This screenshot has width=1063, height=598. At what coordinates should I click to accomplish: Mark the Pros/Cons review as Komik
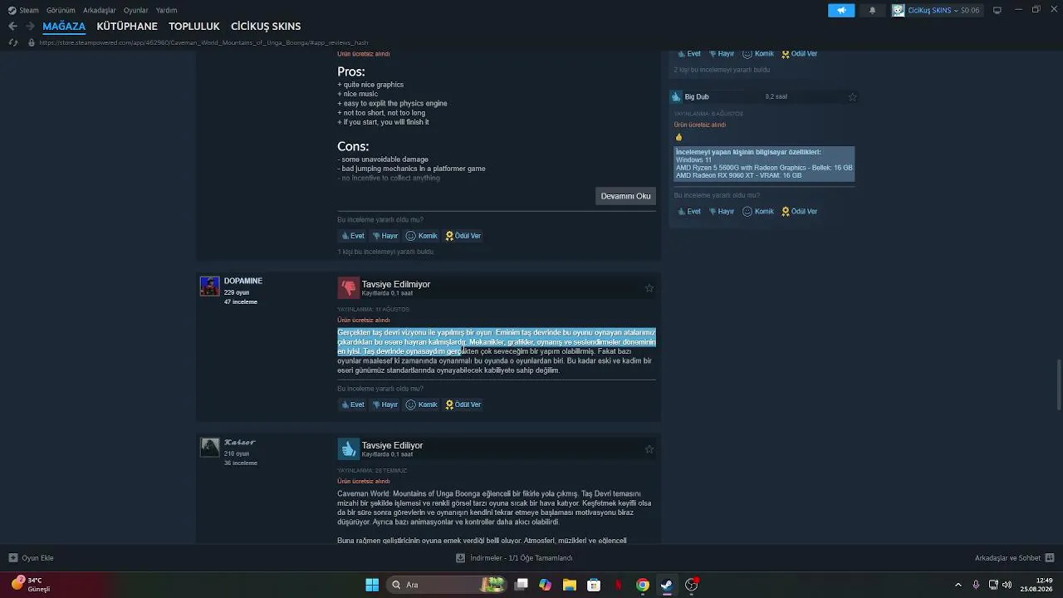click(x=422, y=236)
